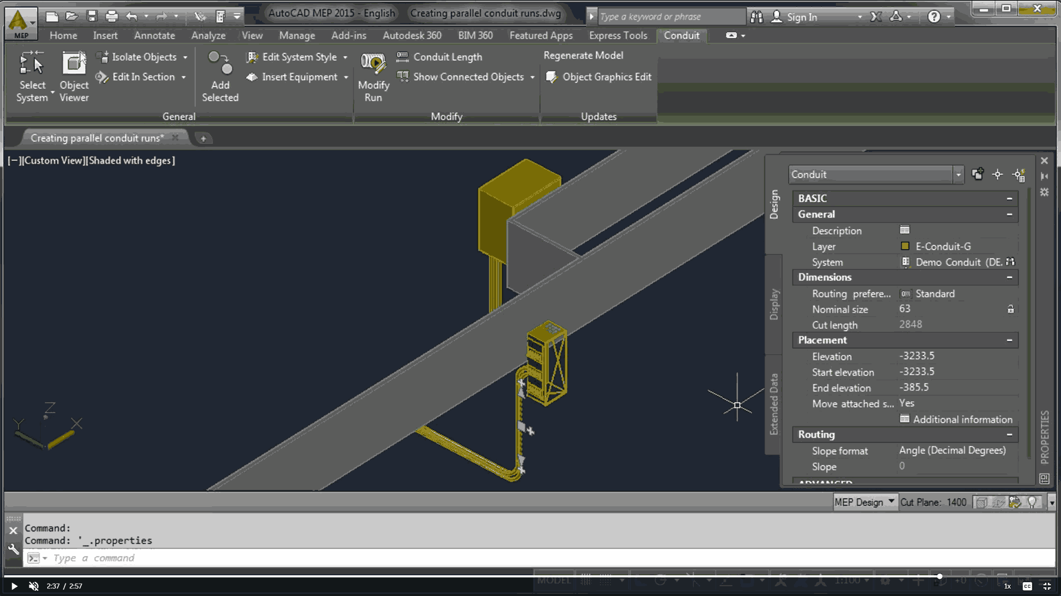Open the Express Tools ribbon tab
This screenshot has width=1061, height=596.
click(x=618, y=36)
